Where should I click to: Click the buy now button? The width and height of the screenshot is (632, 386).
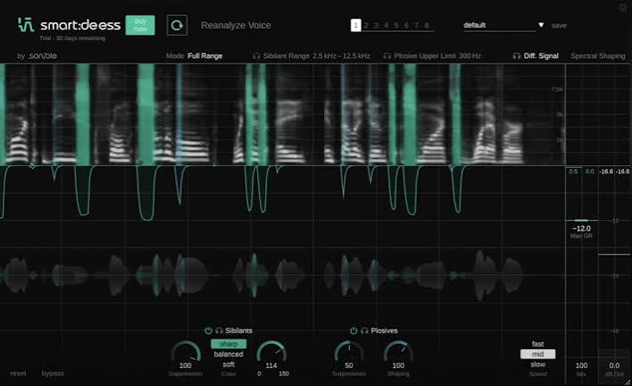140,25
